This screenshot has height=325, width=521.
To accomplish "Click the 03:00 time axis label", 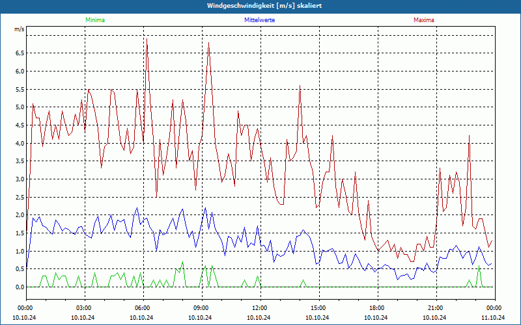I will pyautogui.click(x=85, y=308).
